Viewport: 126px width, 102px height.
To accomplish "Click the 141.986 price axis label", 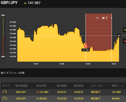I will pyautogui.click(x=13, y=37).
